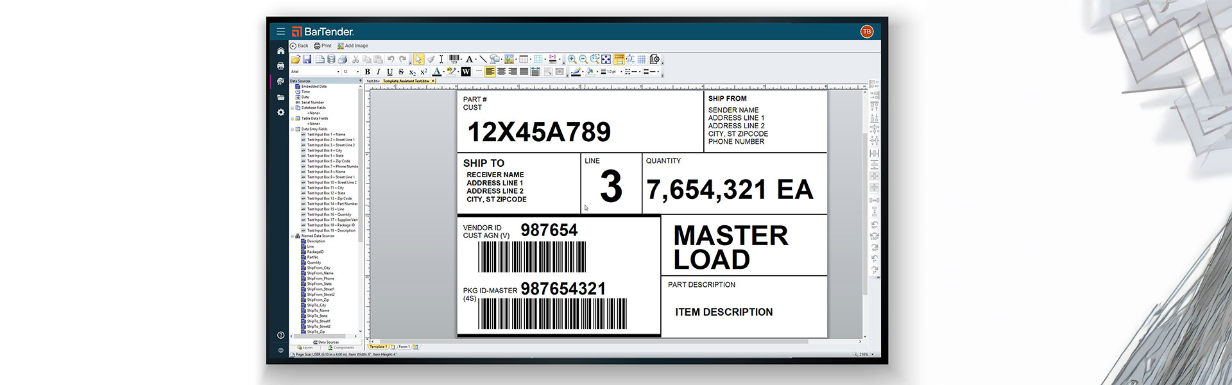Select the pointer selection tool
This screenshot has width=1232, height=385.
[x=418, y=59]
